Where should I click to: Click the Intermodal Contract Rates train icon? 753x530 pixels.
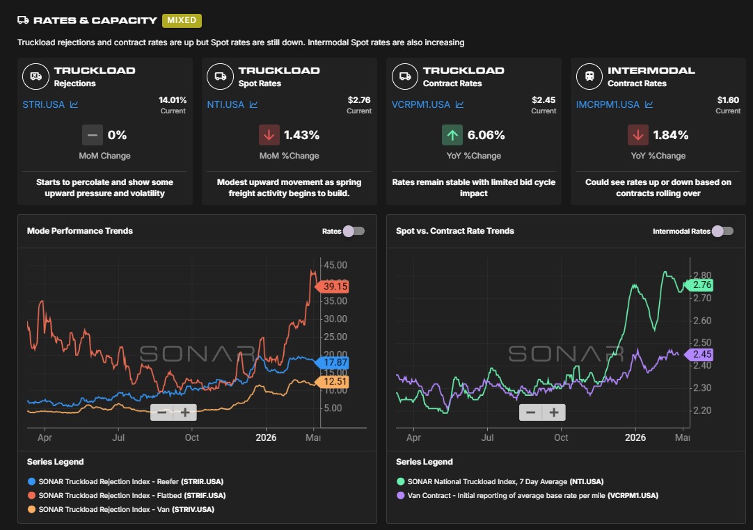coord(589,77)
